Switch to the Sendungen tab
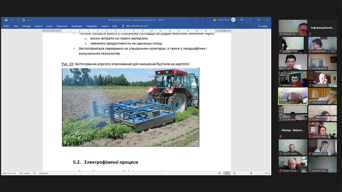The height and width of the screenshot is (192, 342). [x=77, y=26]
